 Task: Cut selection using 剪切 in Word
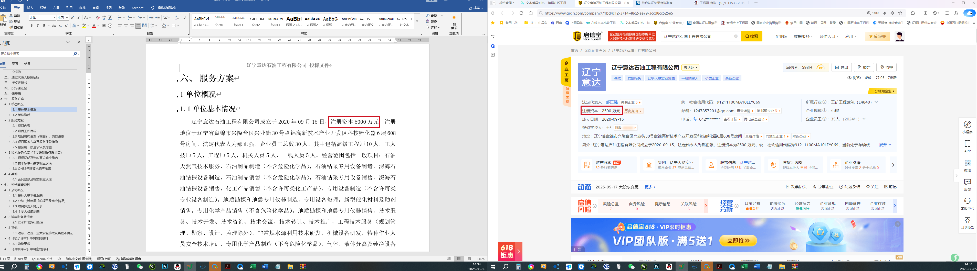15,16
